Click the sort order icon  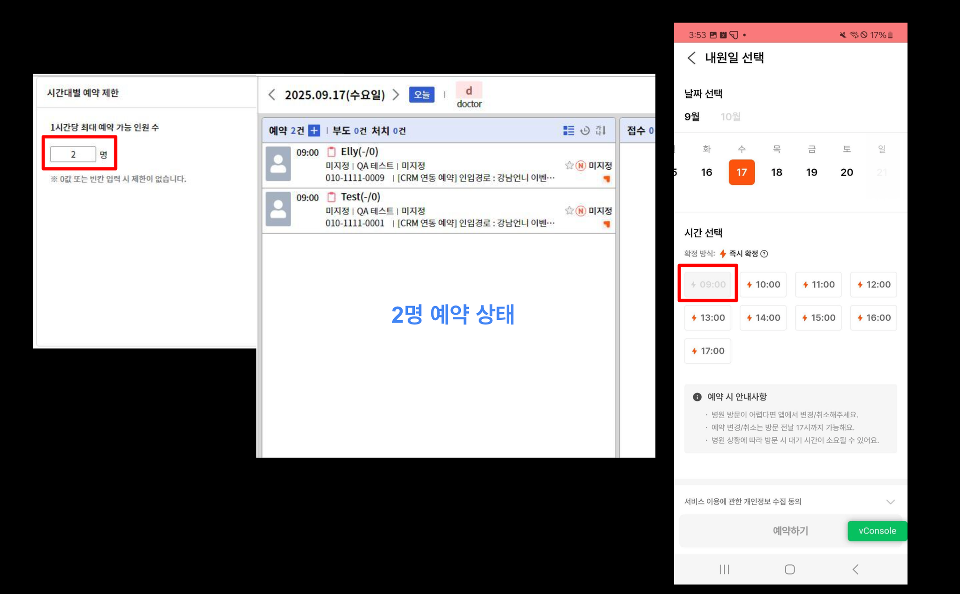[600, 130]
